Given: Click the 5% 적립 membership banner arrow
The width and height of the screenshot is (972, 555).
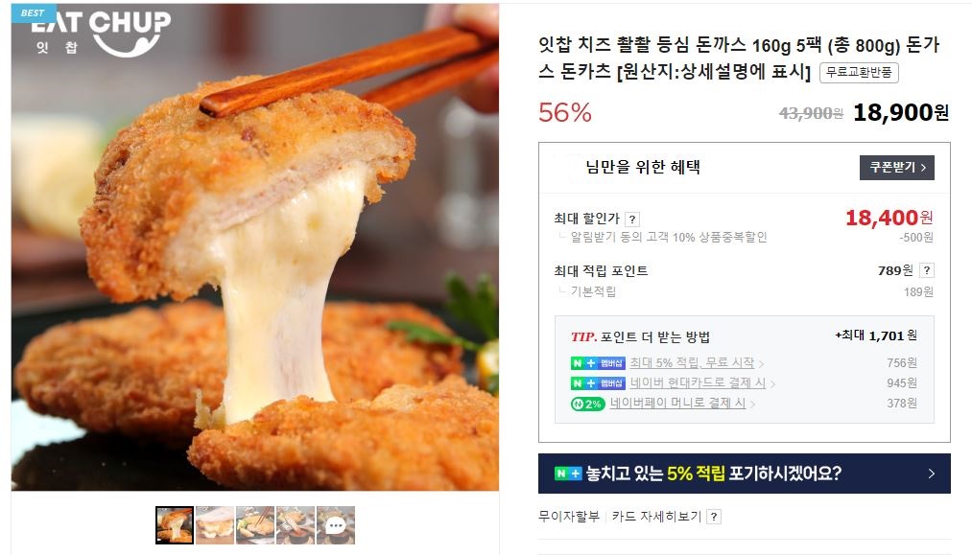Looking at the screenshot, I should pos(931,474).
